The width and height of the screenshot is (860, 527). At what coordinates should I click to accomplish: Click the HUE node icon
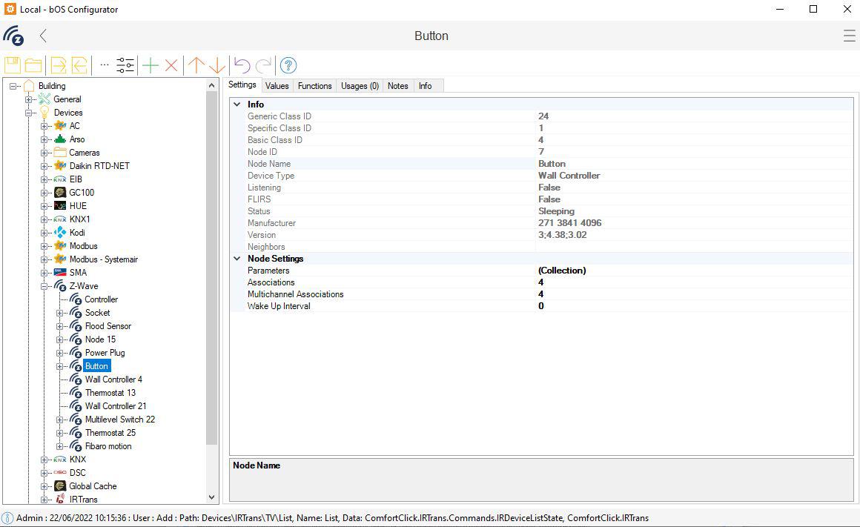pyautogui.click(x=60, y=205)
